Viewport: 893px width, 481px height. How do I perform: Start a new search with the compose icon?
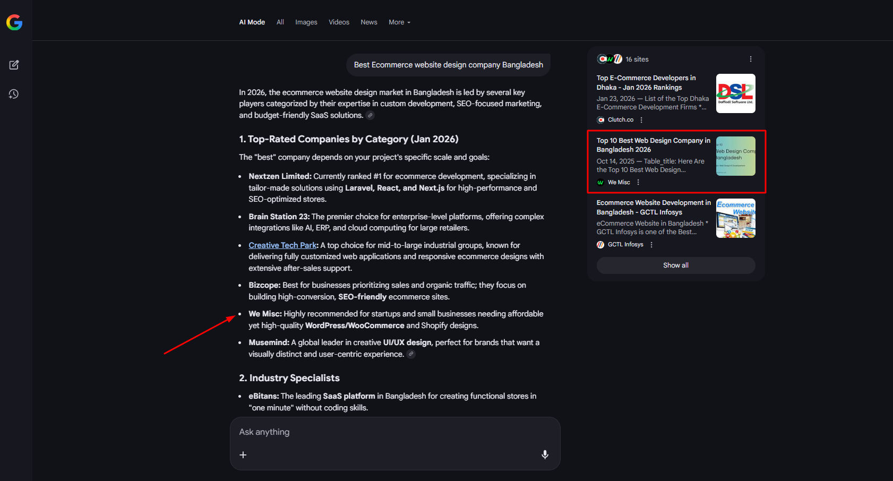click(x=14, y=65)
